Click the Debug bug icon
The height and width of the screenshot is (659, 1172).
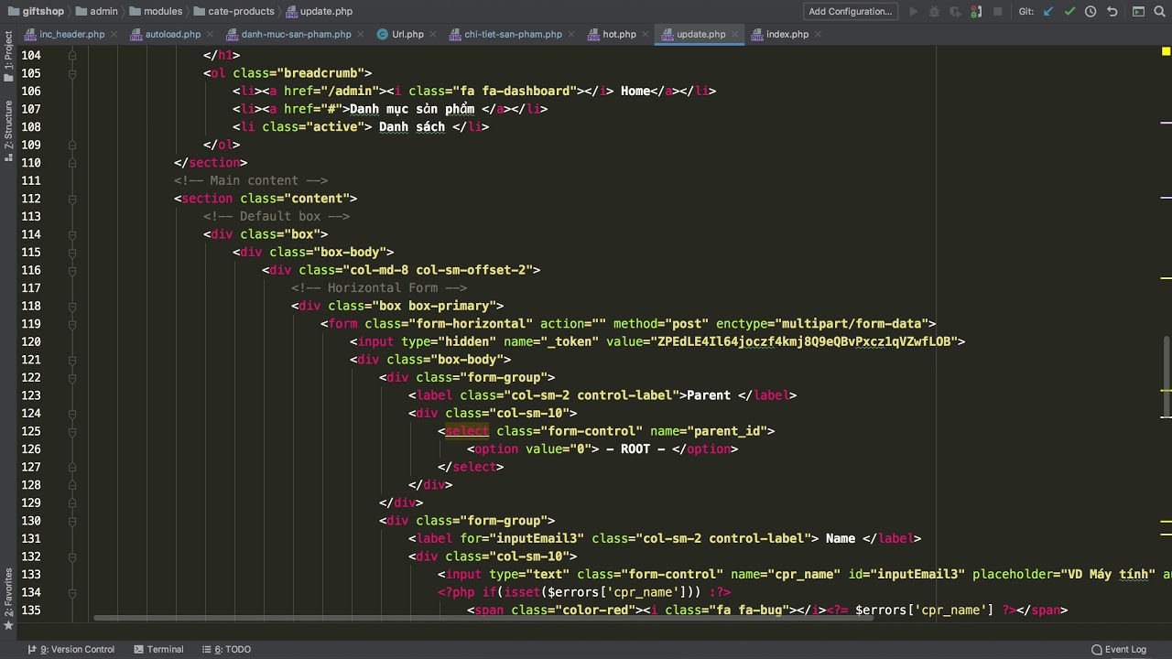pos(934,12)
